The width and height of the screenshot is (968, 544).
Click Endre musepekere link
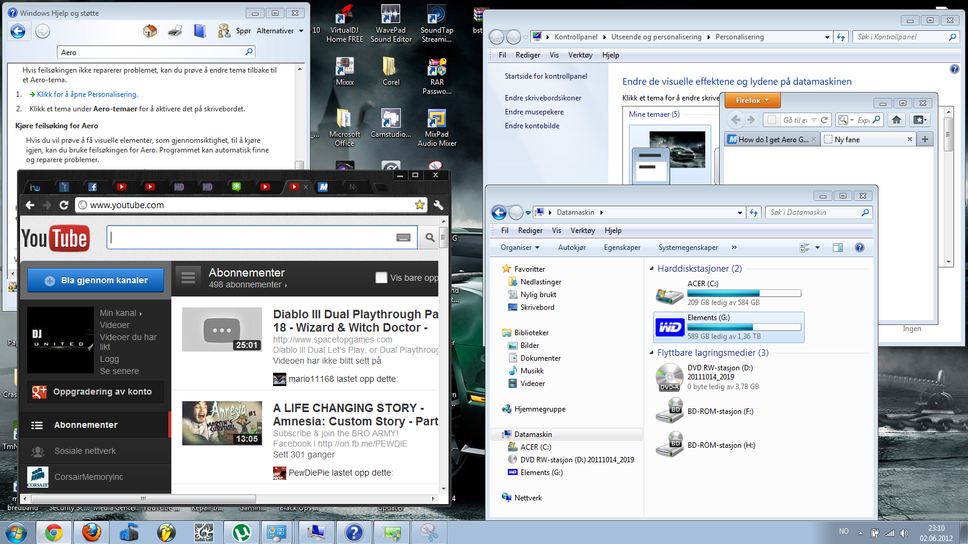(534, 112)
